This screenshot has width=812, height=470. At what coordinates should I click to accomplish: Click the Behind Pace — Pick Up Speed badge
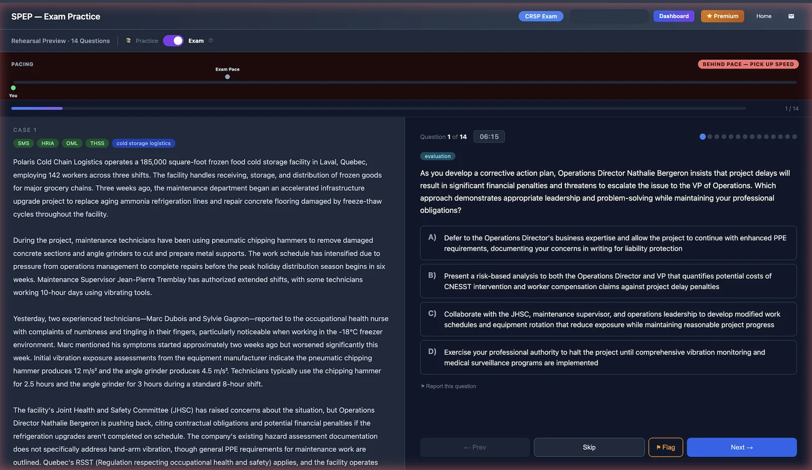tap(748, 64)
